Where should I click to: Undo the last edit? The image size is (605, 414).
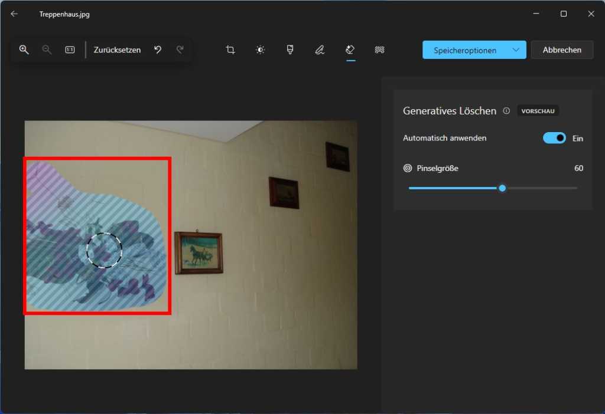(157, 50)
